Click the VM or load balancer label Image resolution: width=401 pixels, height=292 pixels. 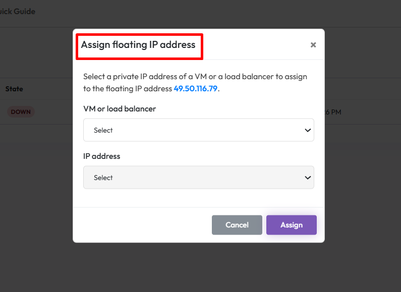(x=120, y=108)
